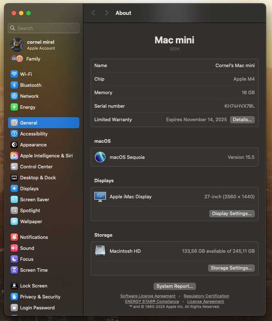Open Wallpaper icon in sidebar
Viewport: 272px width, 321px height.
(14, 221)
